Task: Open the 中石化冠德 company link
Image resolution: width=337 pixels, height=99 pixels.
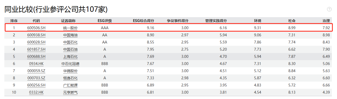Action: (x=70, y=64)
